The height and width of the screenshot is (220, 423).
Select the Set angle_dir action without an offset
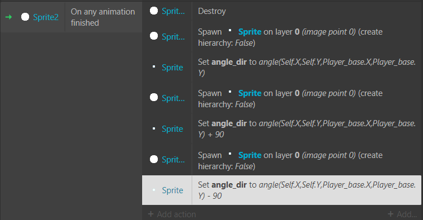[x=307, y=68]
